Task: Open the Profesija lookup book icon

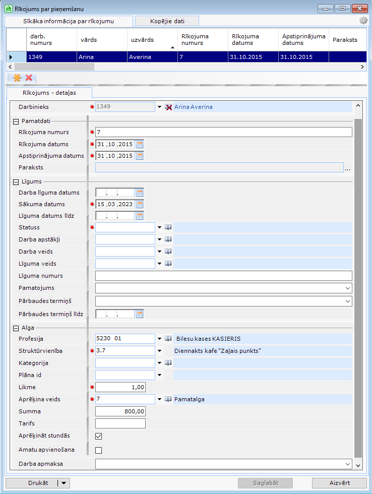Action: click(168, 339)
